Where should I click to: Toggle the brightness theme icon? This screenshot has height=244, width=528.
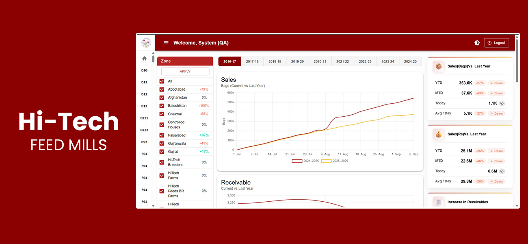pos(477,43)
